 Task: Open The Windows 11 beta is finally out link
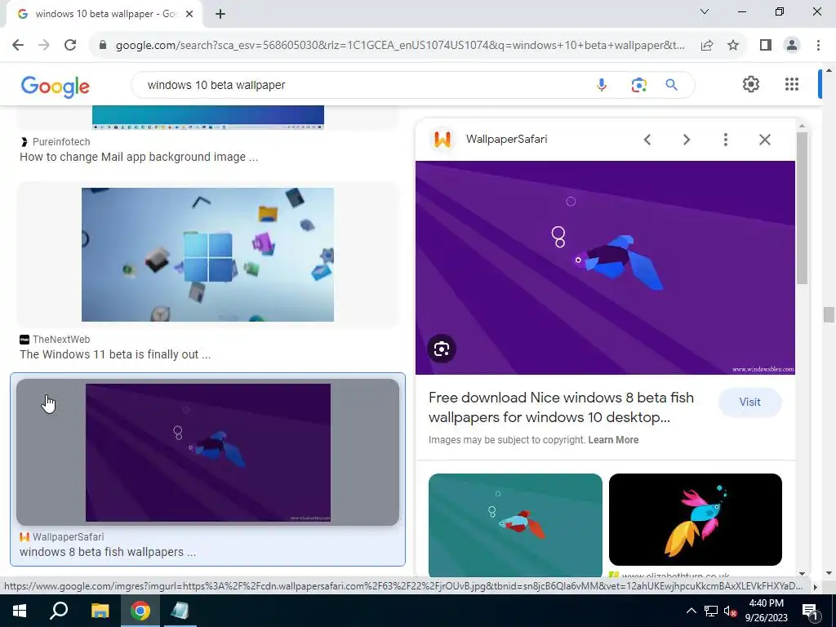115,354
